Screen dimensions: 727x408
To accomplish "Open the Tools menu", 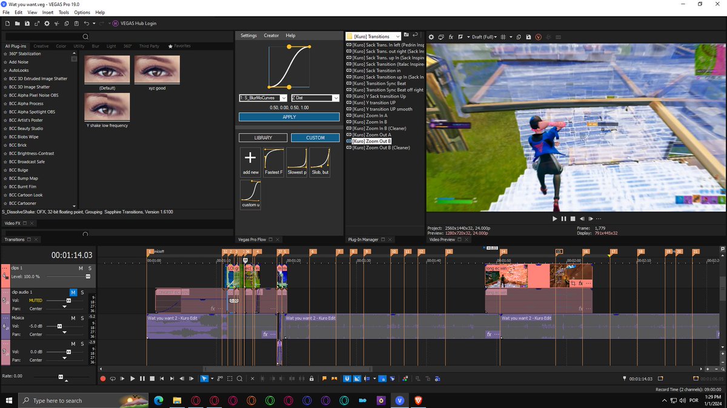I will (64, 12).
